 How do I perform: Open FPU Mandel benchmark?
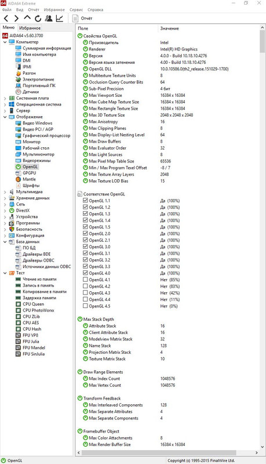(34, 347)
